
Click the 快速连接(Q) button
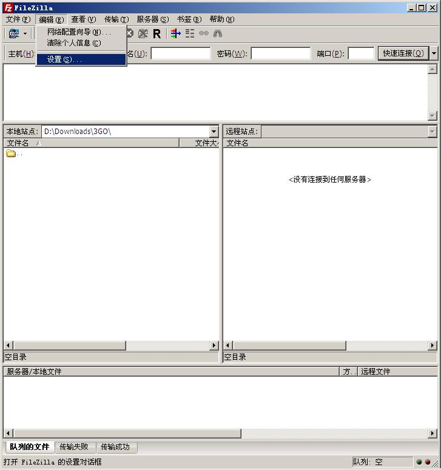coord(403,53)
